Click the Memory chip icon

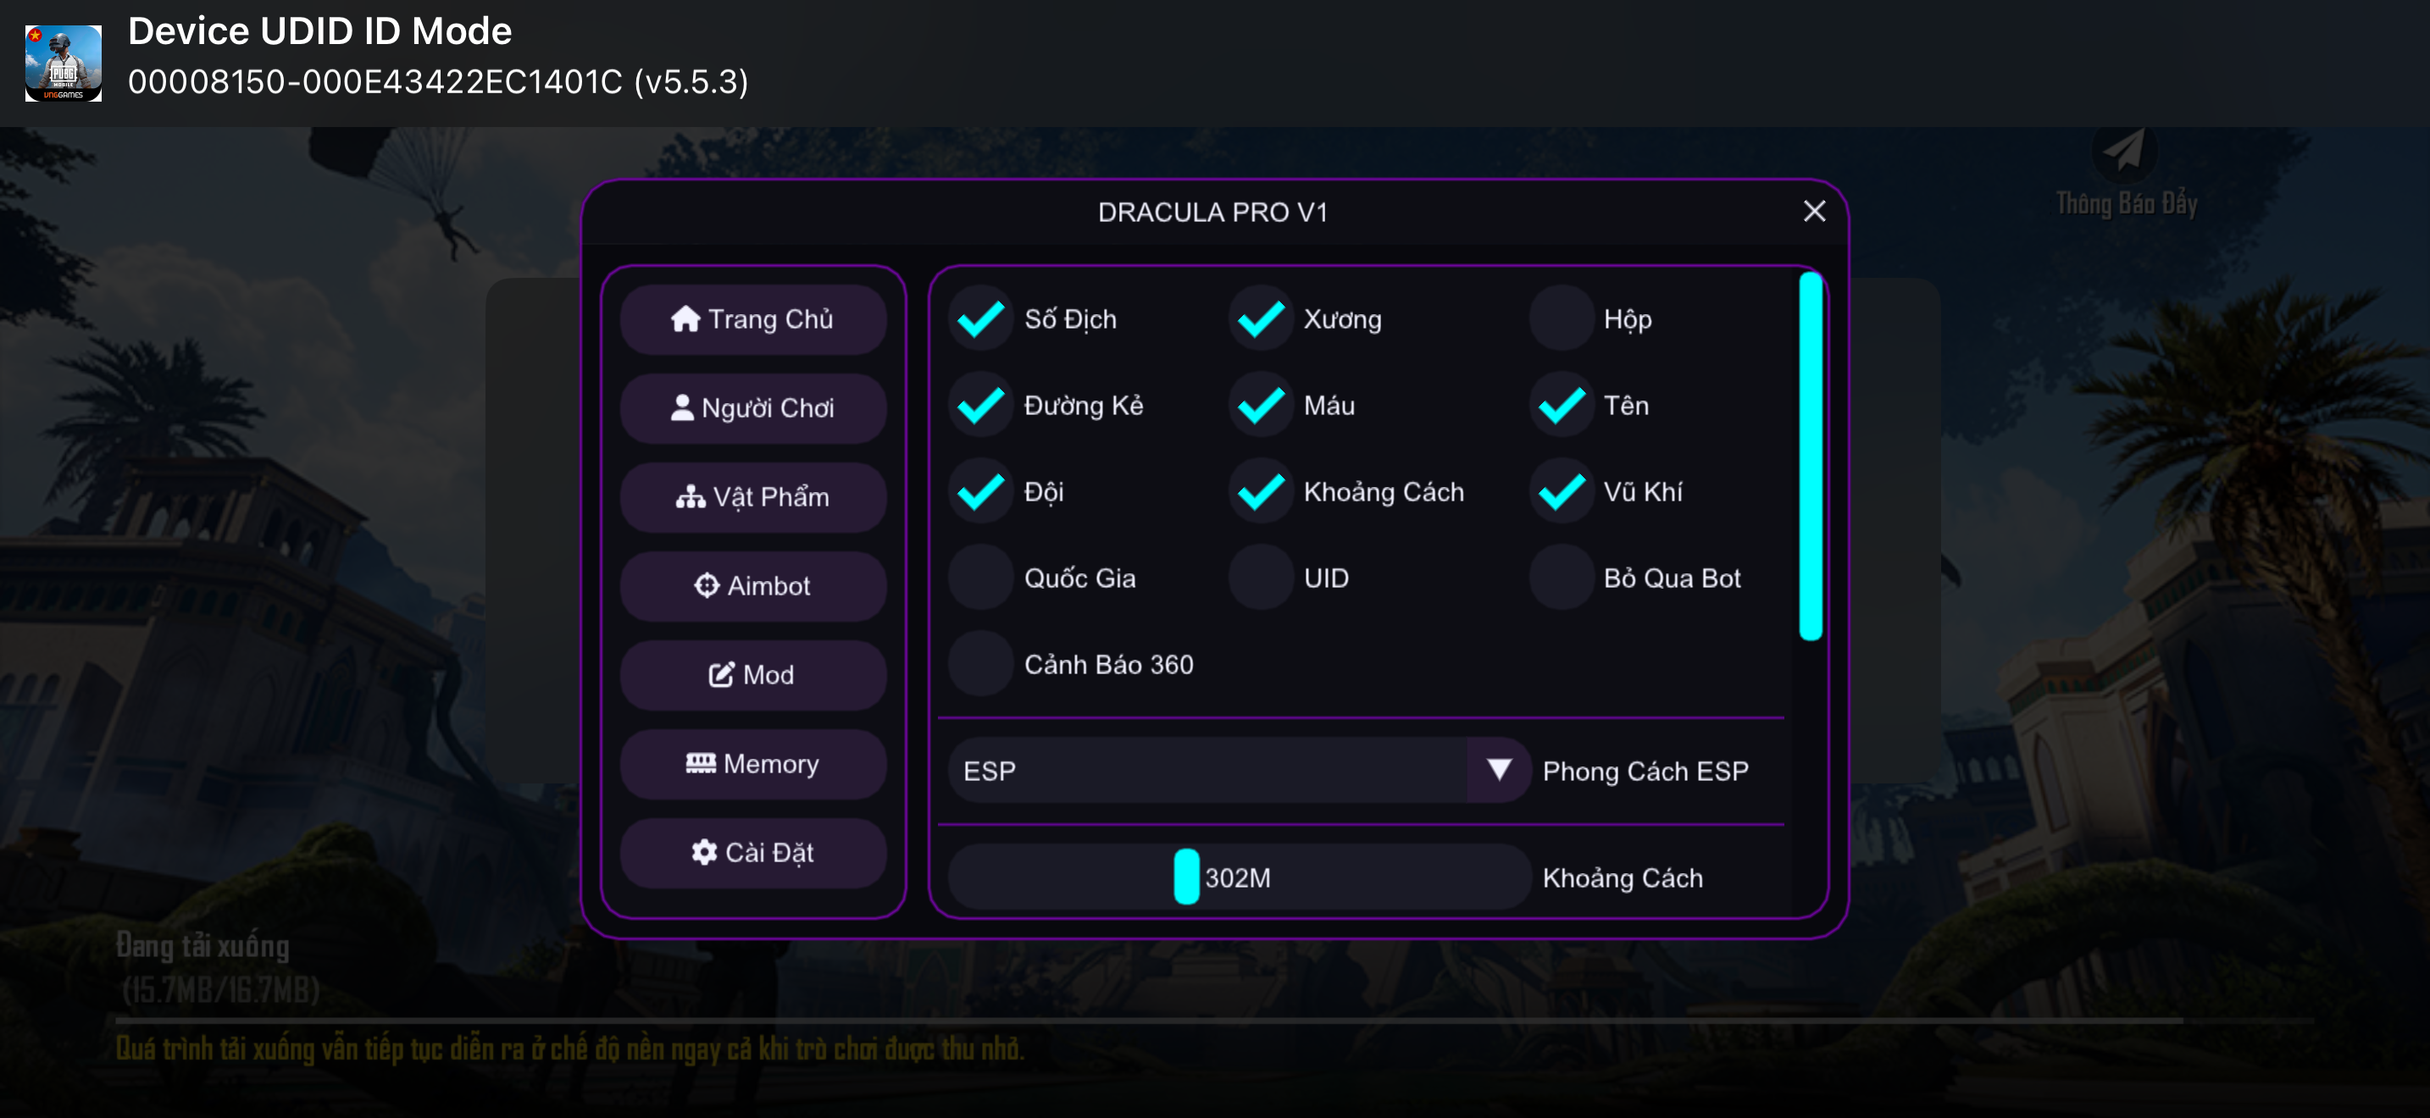point(700,762)
